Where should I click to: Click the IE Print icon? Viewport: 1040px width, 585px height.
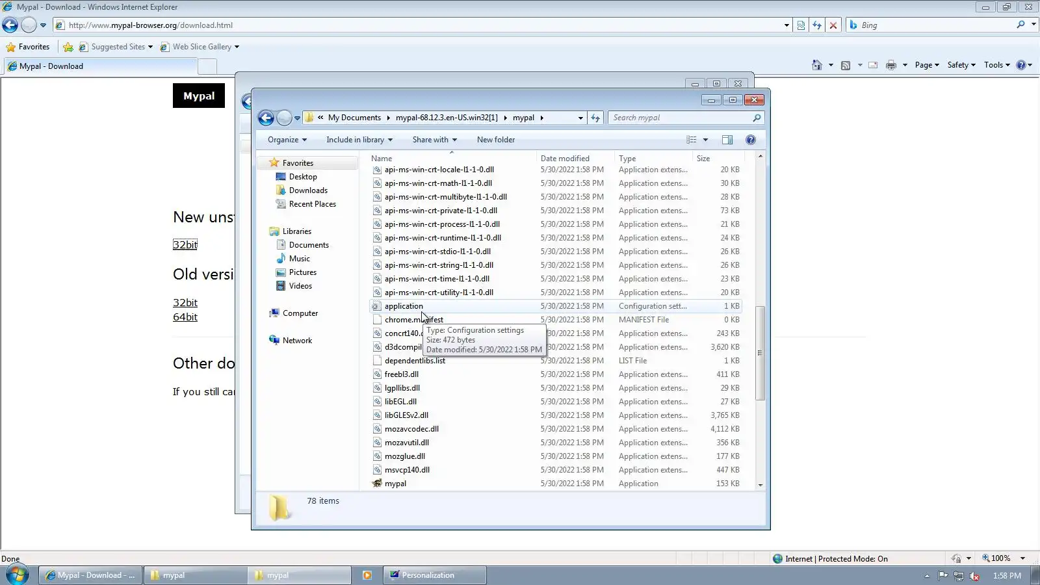tap(891, 65)
